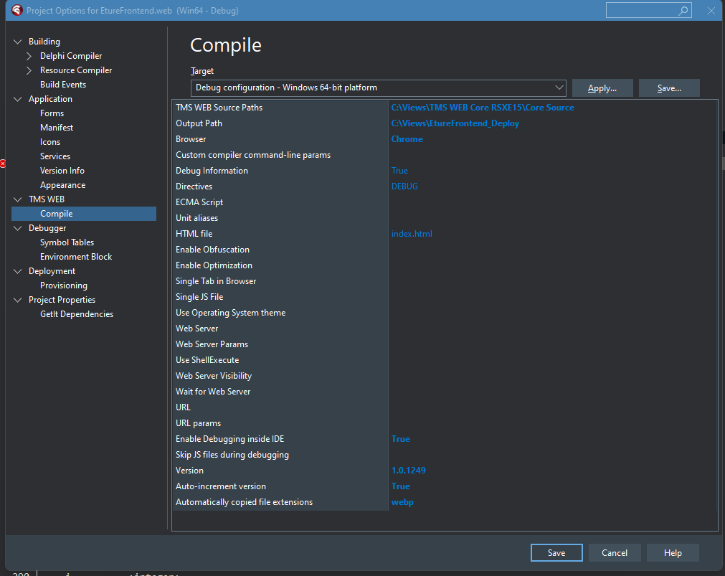Open the Environment Block page

pyautogui.click(x=76, y=257)
